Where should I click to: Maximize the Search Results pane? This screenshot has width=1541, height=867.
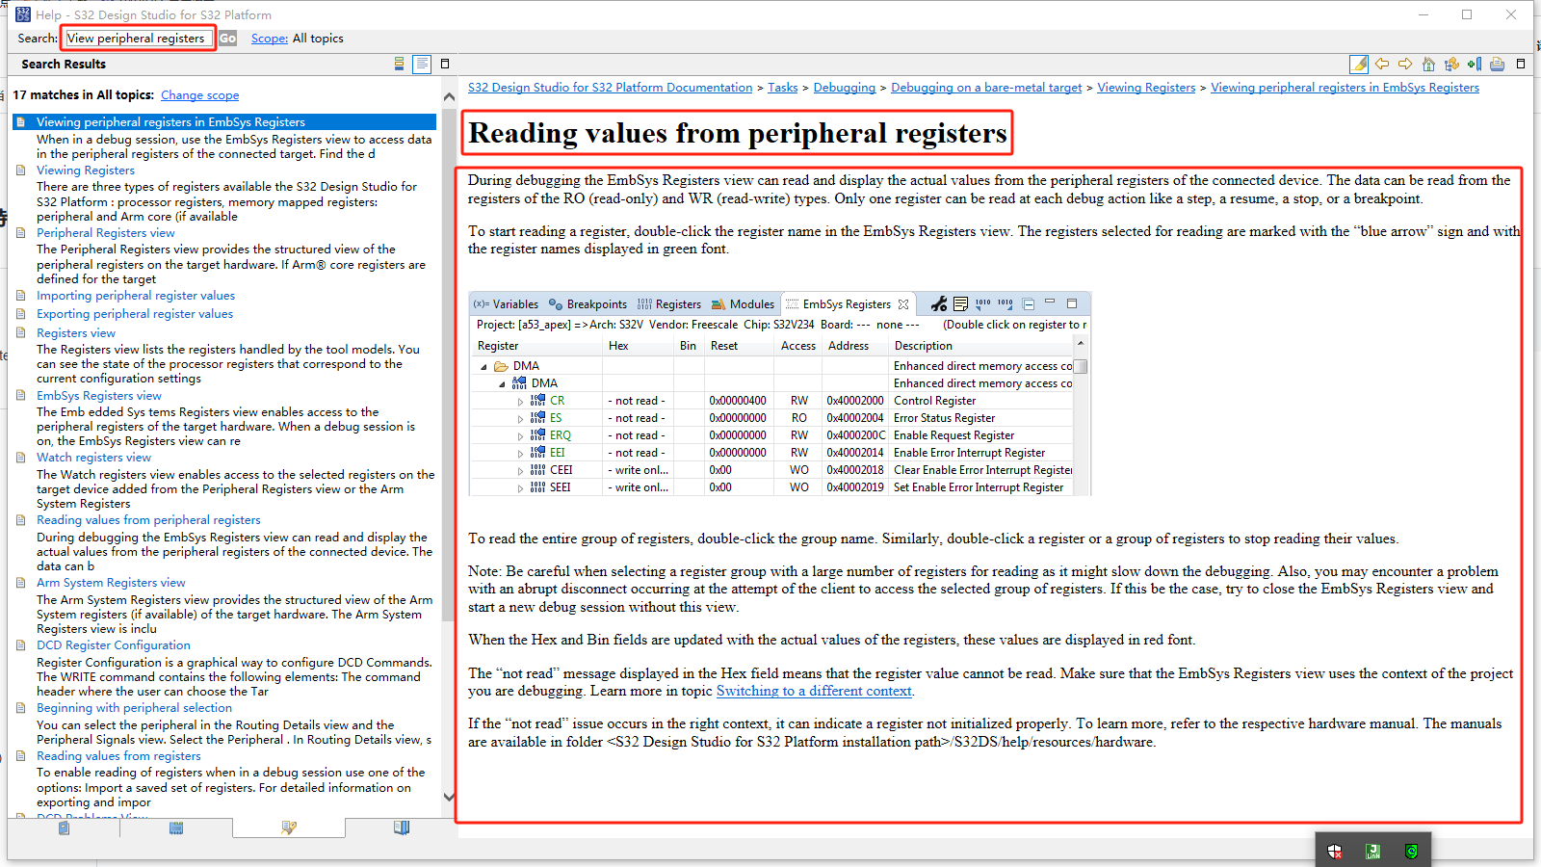coord(445,64)
